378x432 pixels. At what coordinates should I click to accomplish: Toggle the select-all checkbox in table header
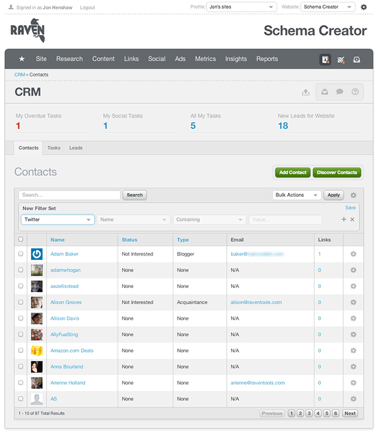click(20, 239)
